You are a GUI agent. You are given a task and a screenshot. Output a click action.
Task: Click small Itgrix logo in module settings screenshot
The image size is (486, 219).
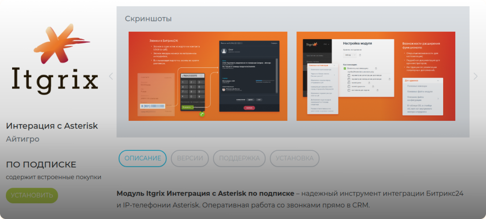tap(311, 45)
